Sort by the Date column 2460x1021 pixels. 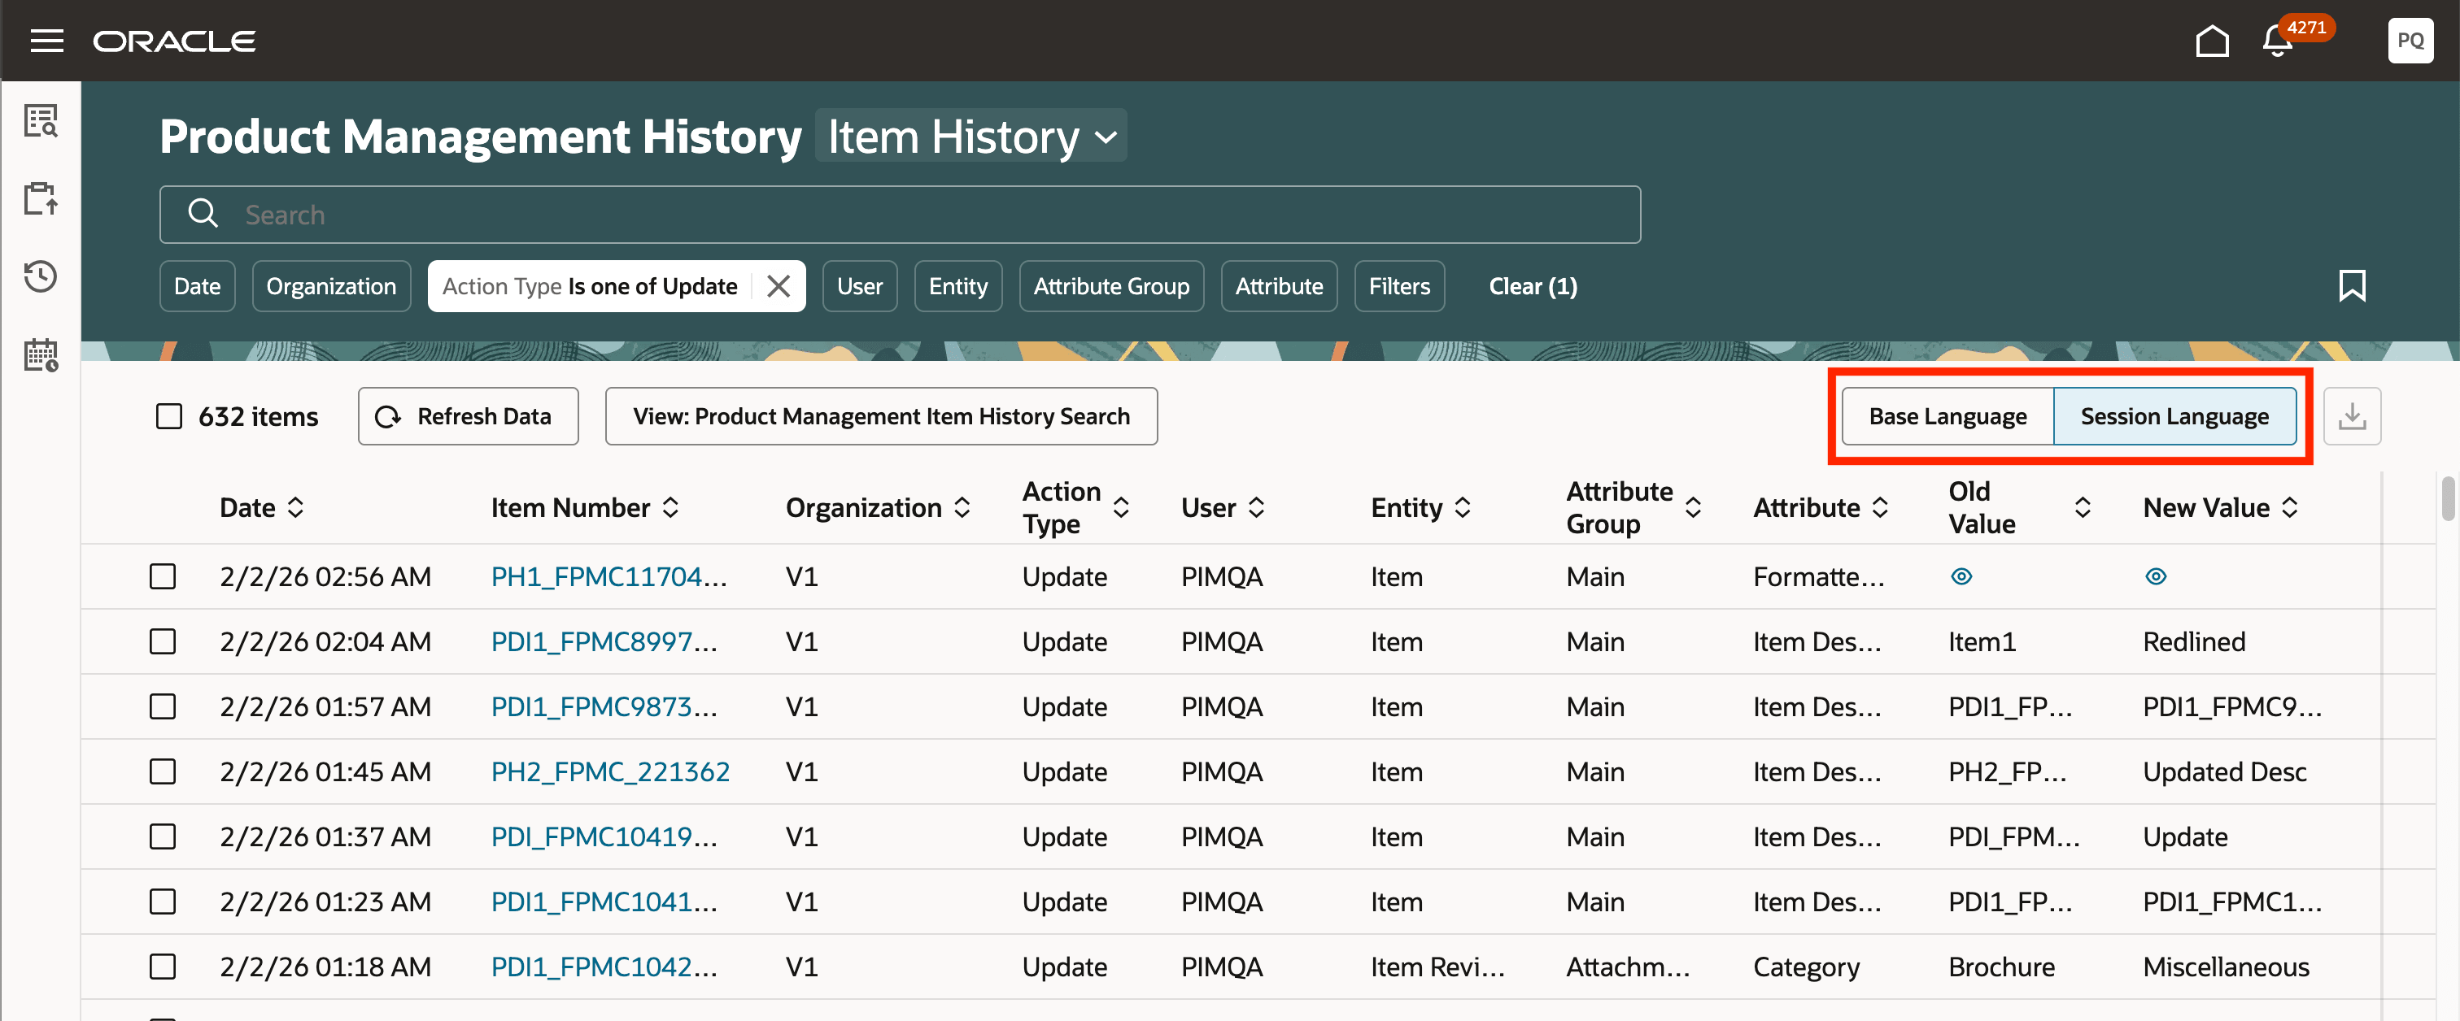[x=262, y=507]
